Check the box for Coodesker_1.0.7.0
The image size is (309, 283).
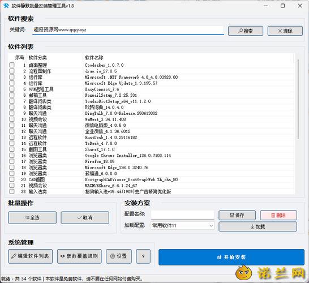(x=12, y=65)
